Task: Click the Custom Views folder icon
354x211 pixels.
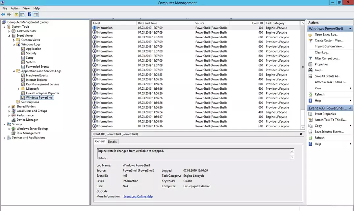Action: 18,40
